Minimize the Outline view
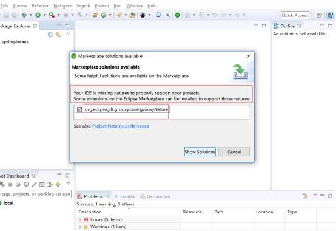This screenshot has height=231, width=336. (322, 26)
